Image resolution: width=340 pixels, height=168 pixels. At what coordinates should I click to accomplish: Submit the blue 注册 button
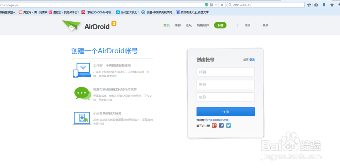[225, 112]
